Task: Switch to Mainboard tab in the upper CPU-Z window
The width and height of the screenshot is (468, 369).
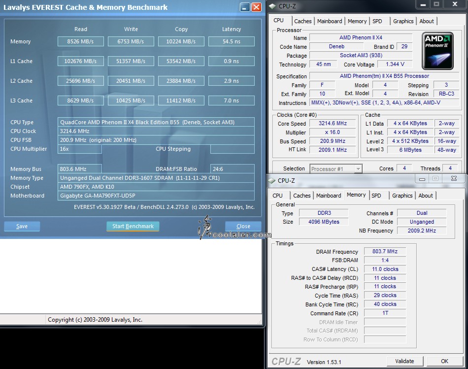Action: click(x=330, y=21)
